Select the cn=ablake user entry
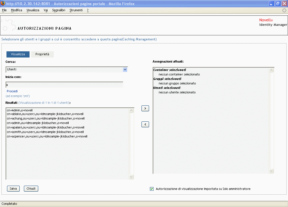Viewport: 288px width, 207px height. coord(45,114)
